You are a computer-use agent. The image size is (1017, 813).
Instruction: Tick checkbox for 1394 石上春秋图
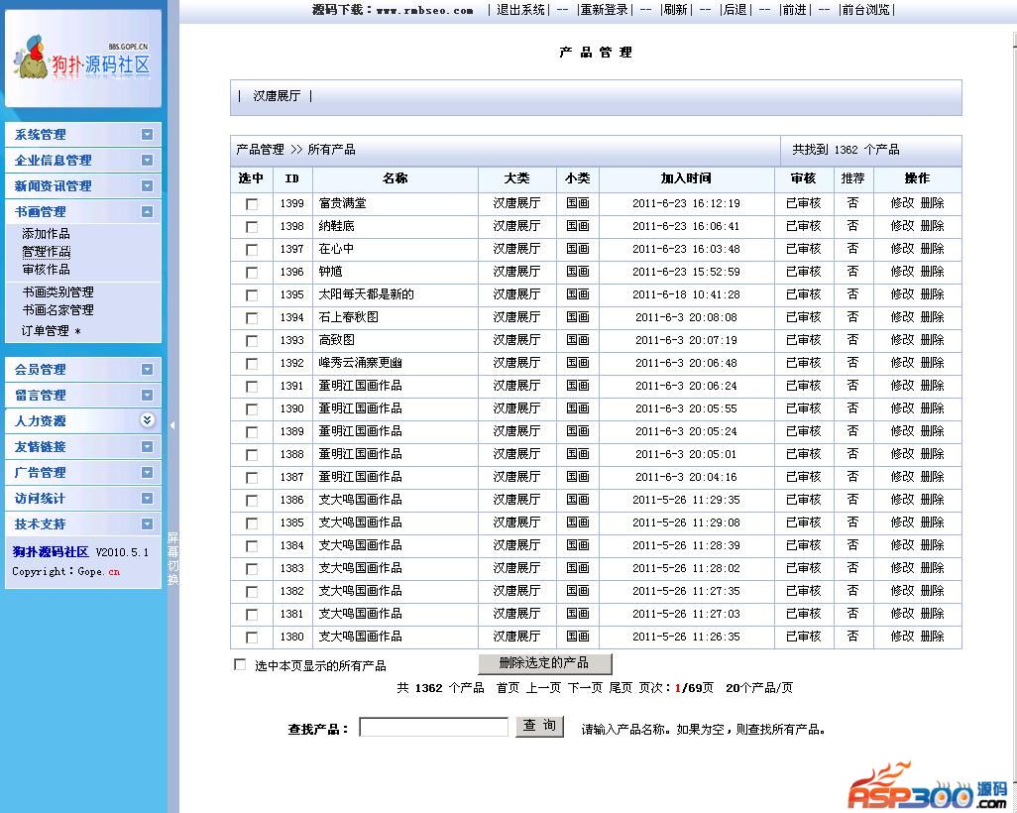[x=252, y=318]
